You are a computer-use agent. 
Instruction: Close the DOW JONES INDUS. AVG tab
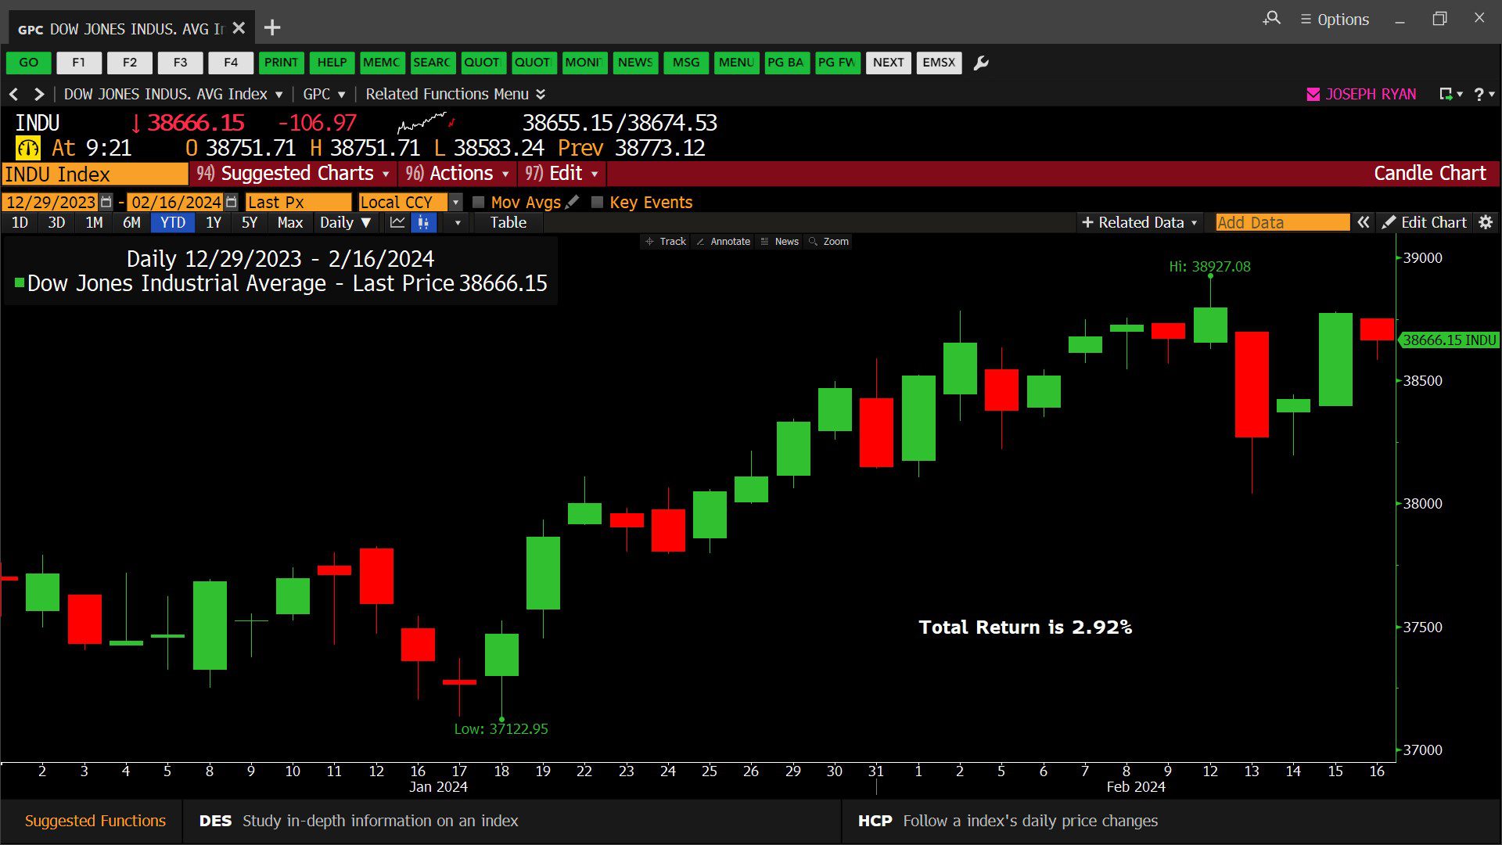click(239, 28)
